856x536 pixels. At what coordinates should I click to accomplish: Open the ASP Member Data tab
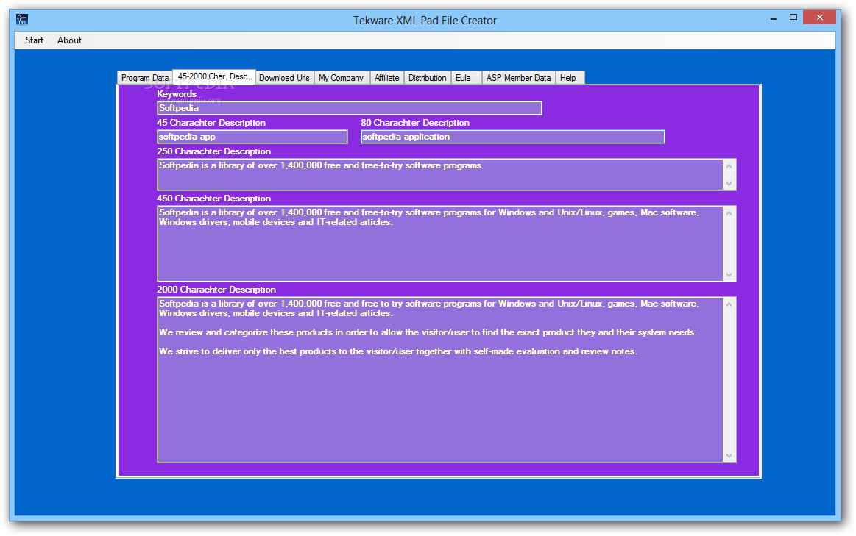tap(518, 78)
